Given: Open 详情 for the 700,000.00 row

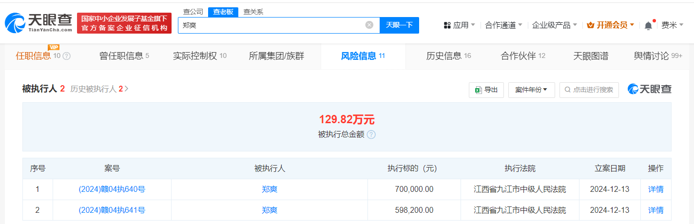Looking at the screenshot, I should tap(655, 189).
